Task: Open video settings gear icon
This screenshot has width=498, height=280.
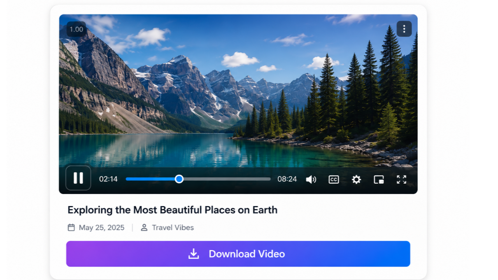Action: 356,179
